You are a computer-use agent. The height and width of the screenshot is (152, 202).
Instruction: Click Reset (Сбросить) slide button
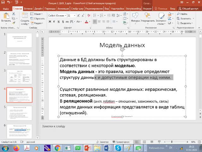pyautogui.click(x=38, y=18)
